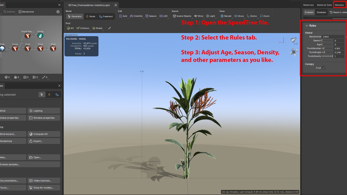This screenshot has width=347, height=195.
Task: Click the Open... button
Action: tap(44, 157)
